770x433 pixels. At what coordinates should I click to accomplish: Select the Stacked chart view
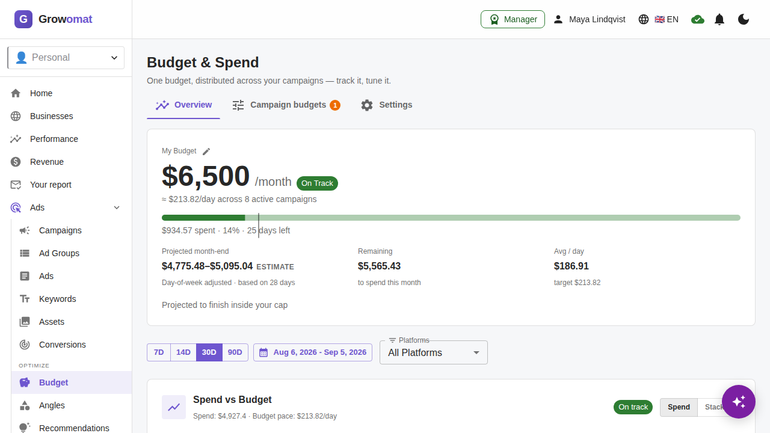click(713, 407)
